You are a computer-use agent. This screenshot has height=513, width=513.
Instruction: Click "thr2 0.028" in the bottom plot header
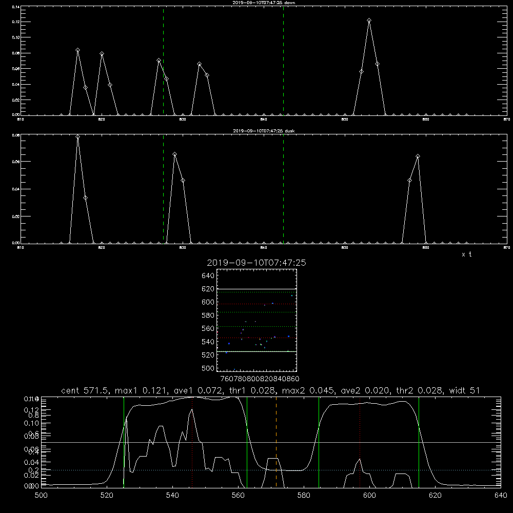coord(420,390)
